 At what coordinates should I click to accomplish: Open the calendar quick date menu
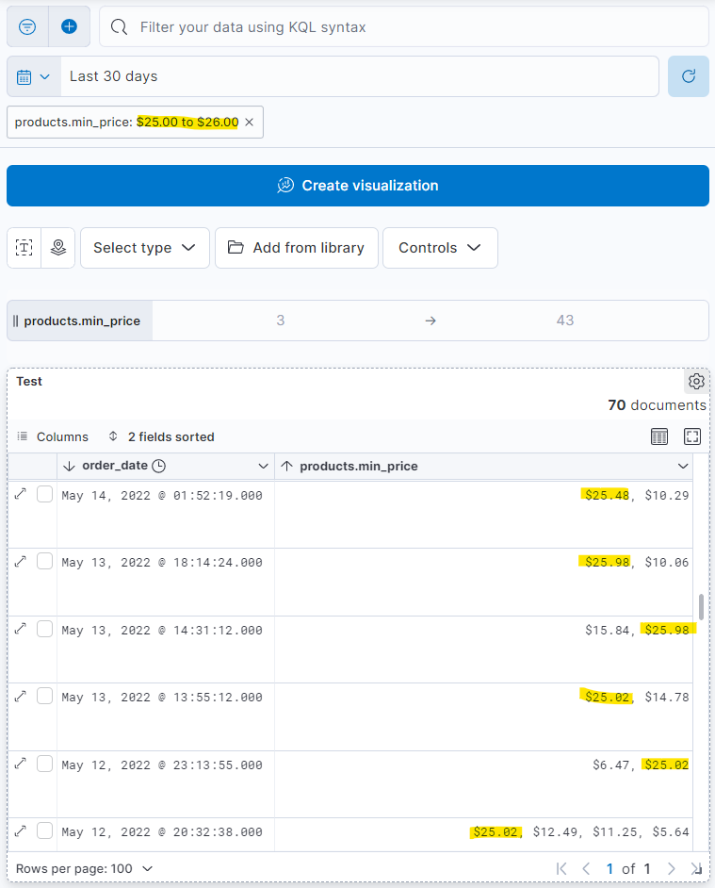[33, 76]
